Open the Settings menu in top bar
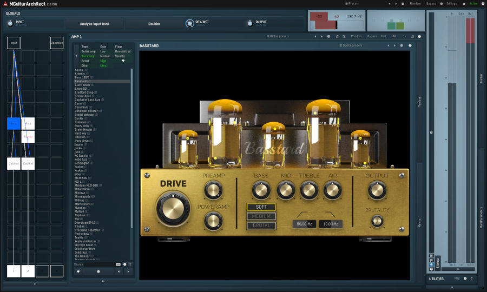The image size is (487, 292). pyautogui.click(x=451, y=3)
